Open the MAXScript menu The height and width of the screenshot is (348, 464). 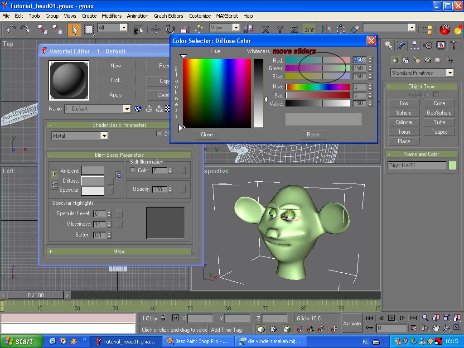pos(227,16)
